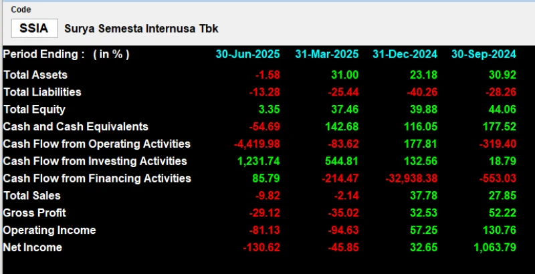Click Net Income value -45.85

point(343,247)
